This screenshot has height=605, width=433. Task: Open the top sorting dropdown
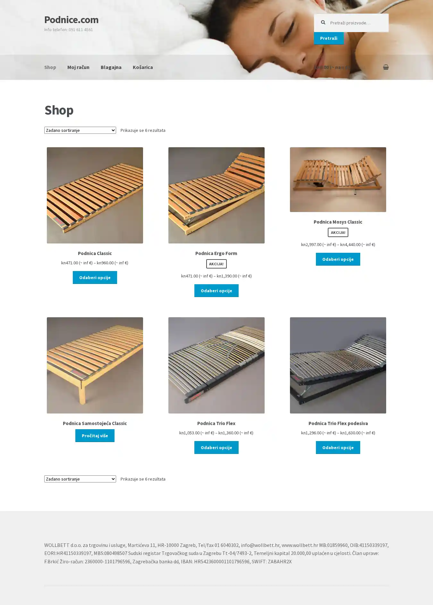[x=80, y=130]
